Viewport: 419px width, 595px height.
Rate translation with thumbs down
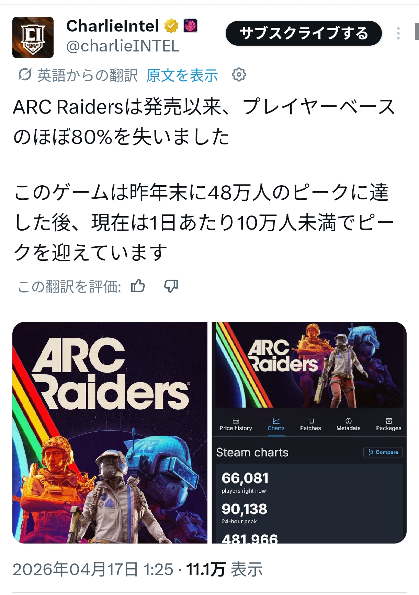pos(171,286)
